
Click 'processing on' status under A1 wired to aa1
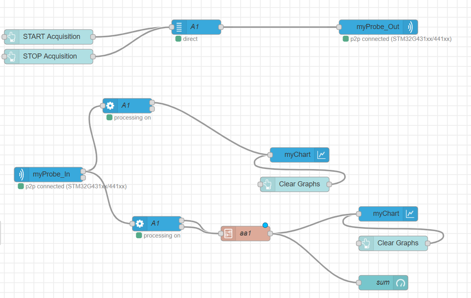[162, 236]
